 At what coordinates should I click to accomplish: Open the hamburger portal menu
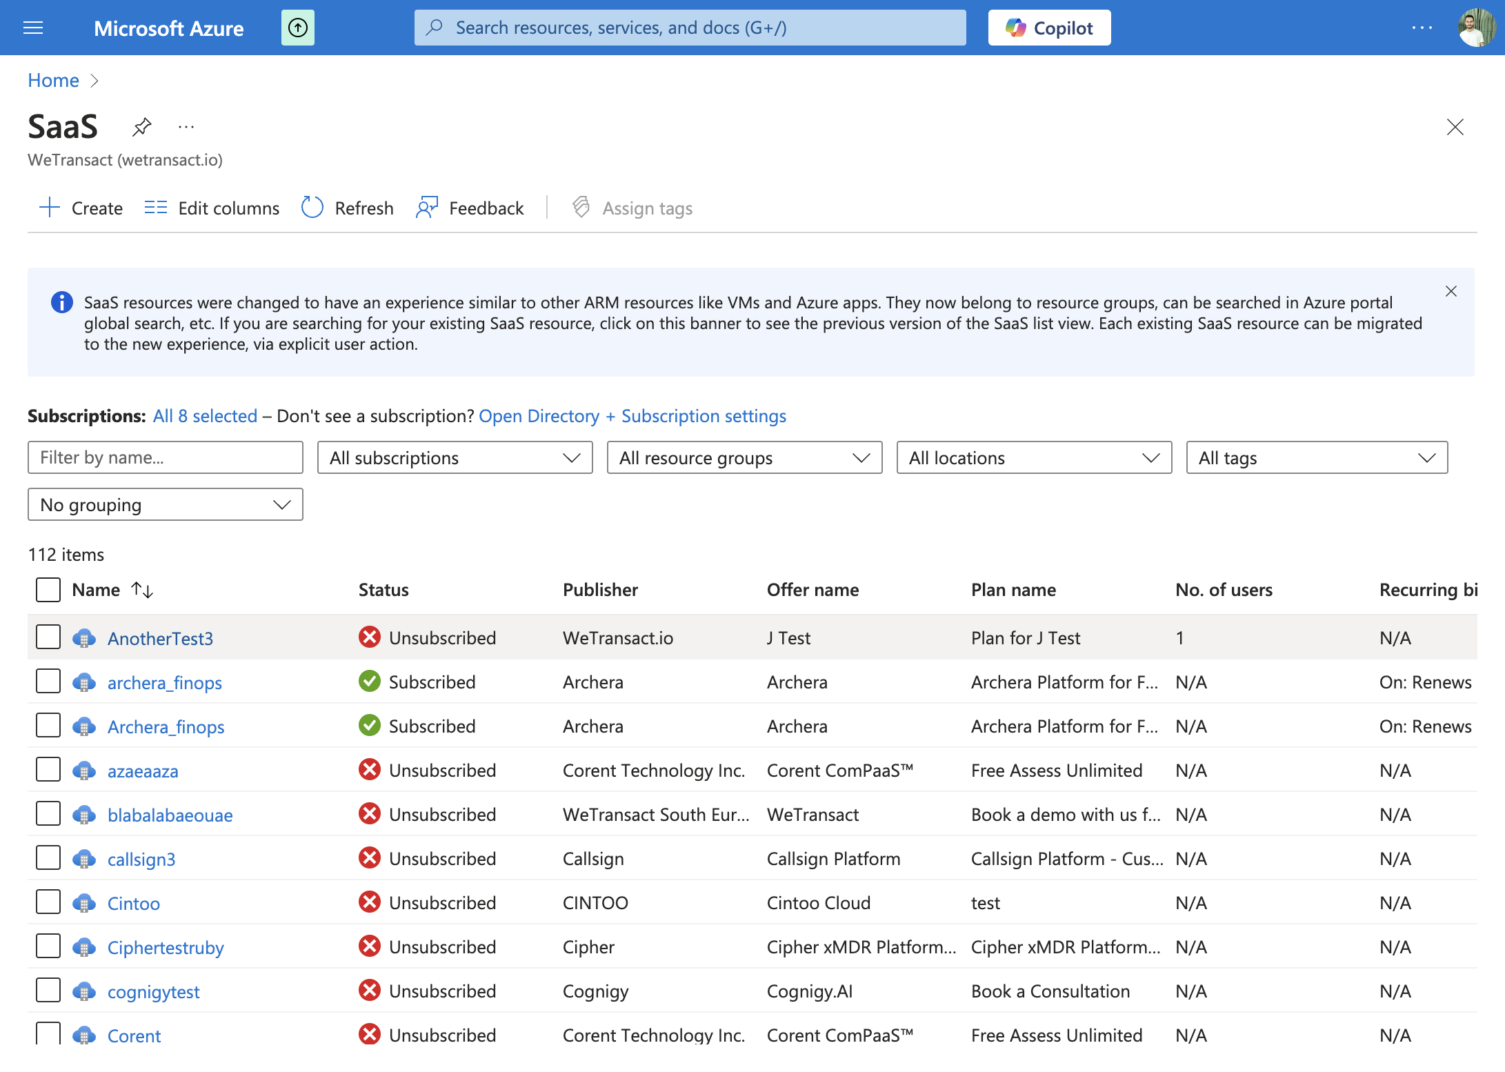pyautogui.click(x=33, y=28)
